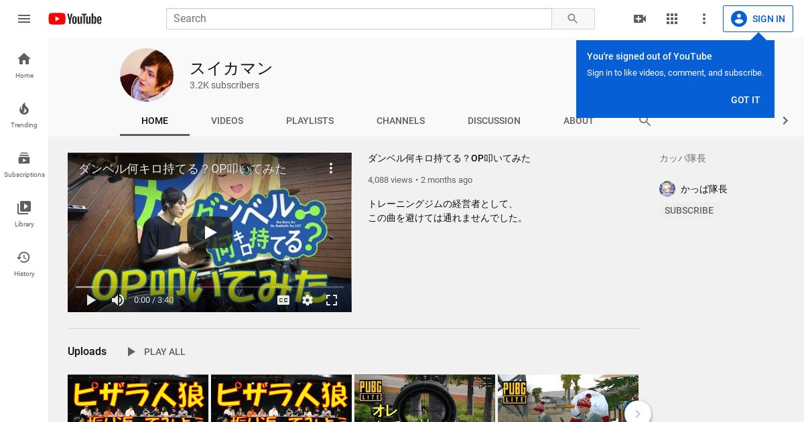Click the 3.2K subscribers text
The image size is (804, 422).
pos(224,86)
